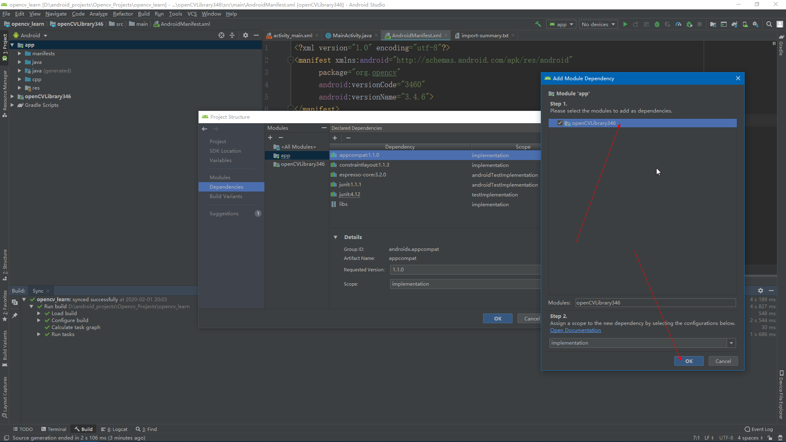The image size is (786, 442).
Task: Click the Search Everywhere magnifier icon
Action: point(769,24)
